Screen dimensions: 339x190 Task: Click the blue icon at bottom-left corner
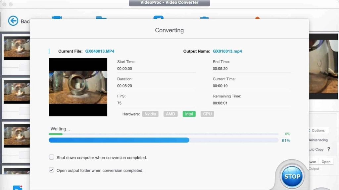(x=18, y=188)
